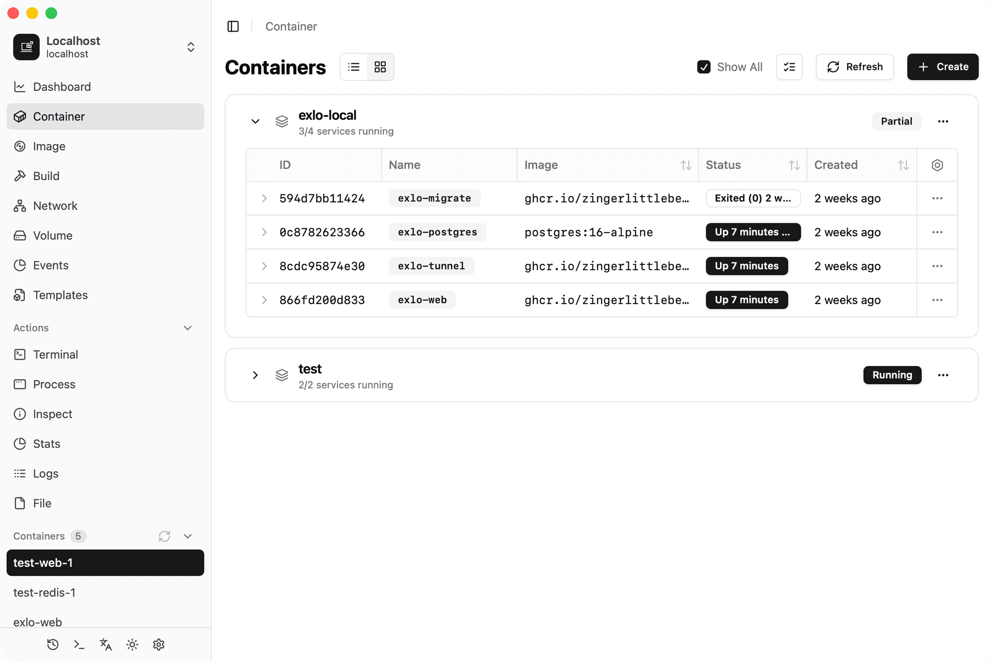
Task: Refresh the sidebar Containers list
Action: click(164, 536)
